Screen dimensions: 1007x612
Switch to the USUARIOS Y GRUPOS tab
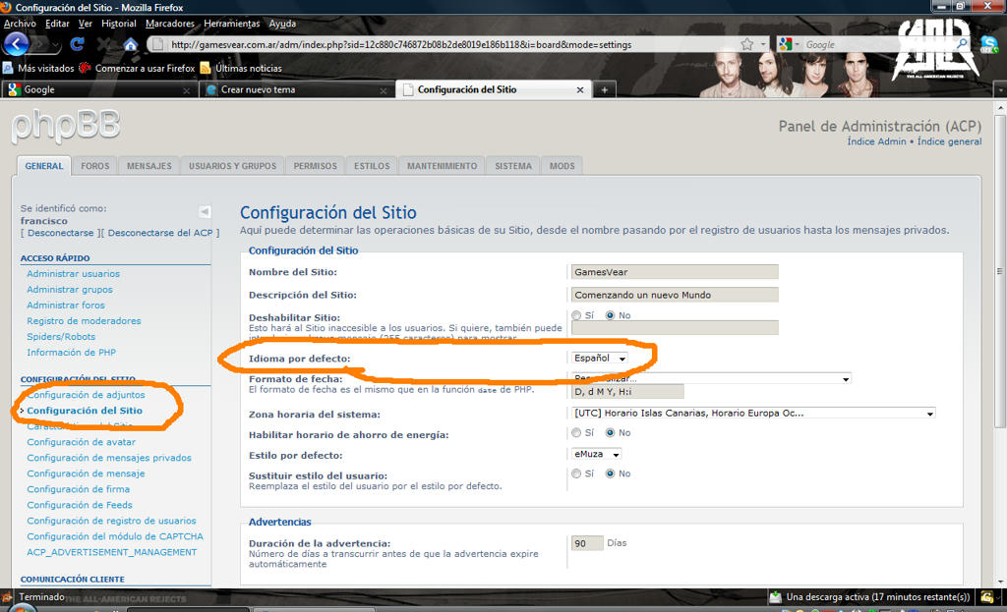232,166
